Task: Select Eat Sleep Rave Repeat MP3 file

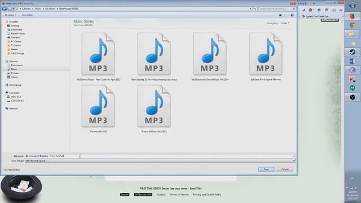Action: [x=266, y=56]
